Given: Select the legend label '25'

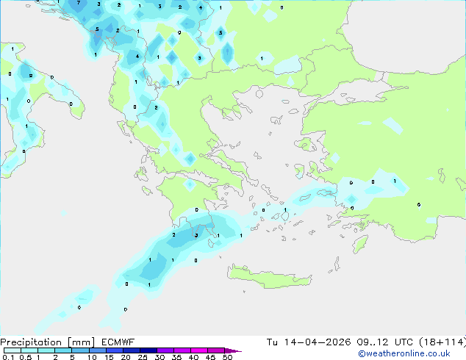Looking at the screenshot, I should pos(143,357).
